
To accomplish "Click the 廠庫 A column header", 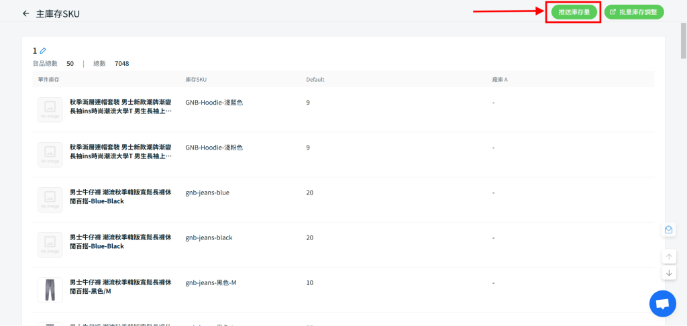I will (x=500, y=80).
